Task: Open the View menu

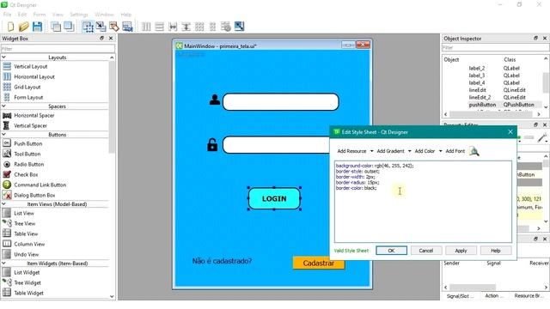Action: click(x=58, y=15)
